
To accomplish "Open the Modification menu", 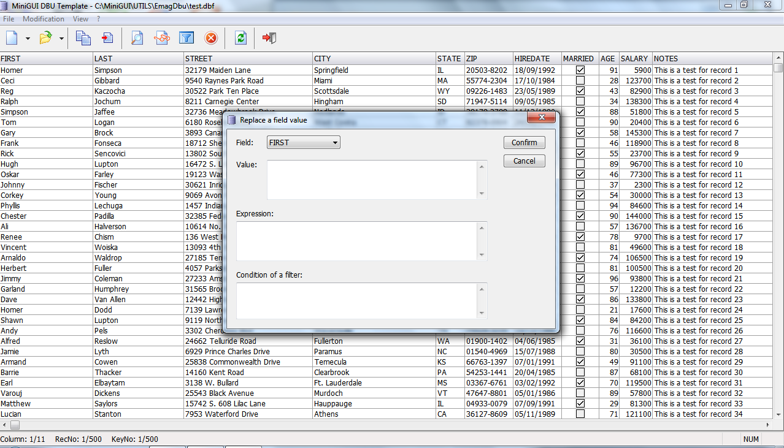I will click(x=44, y=19).
